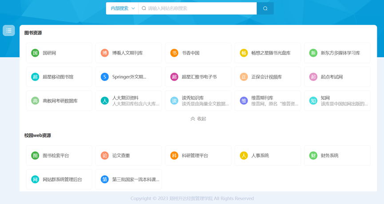Select 网站群系统管理后台 entry
Viewport: 384px width, 204px height.
(x=59, y=180)
